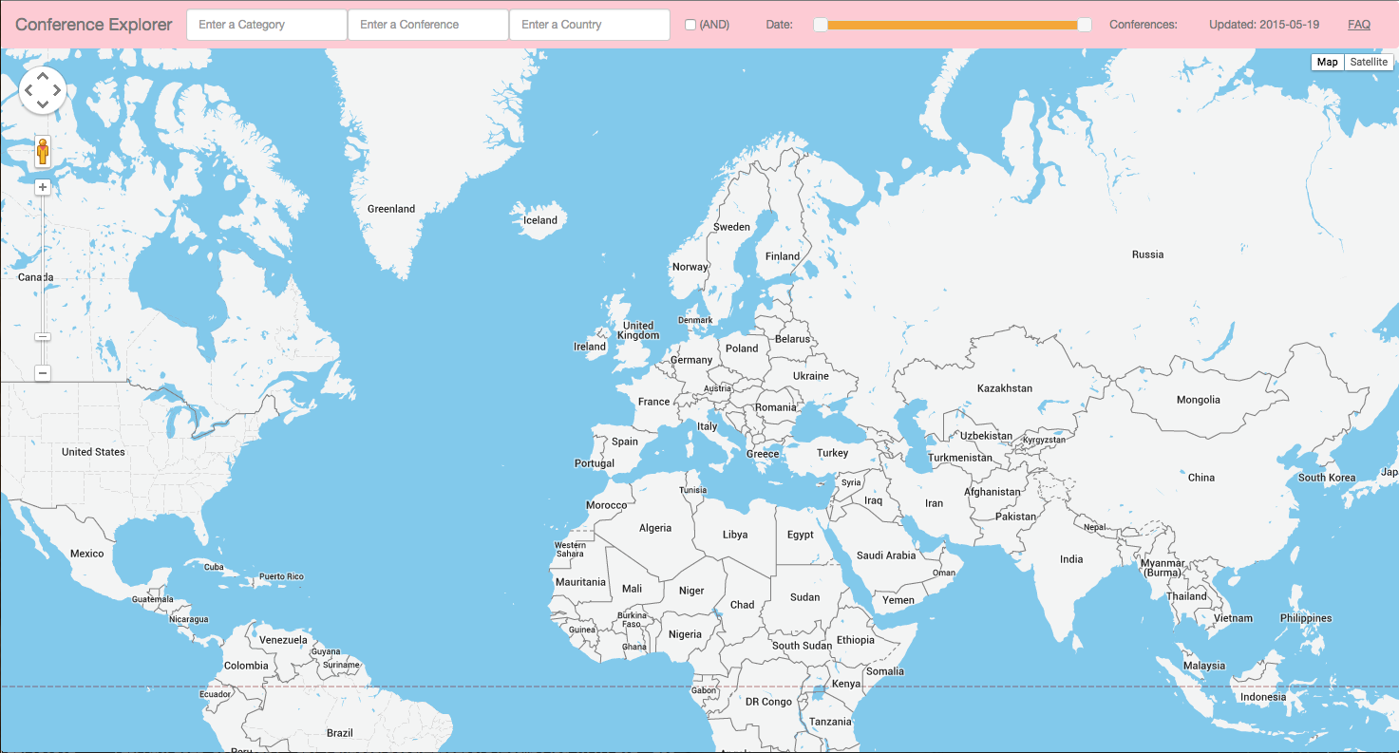Viewport: 1399px width, 753px height.
Task: Open the Enter a Conference field
Action: point(428,25)
